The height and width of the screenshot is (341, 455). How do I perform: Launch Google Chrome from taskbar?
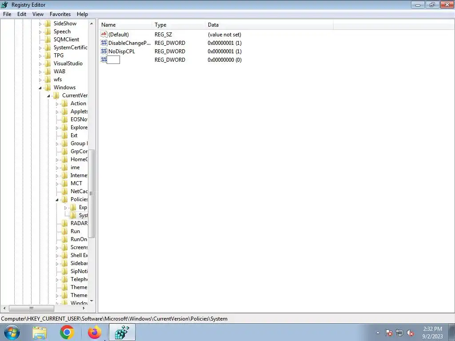pyautogui.click(x=67, y=332)
